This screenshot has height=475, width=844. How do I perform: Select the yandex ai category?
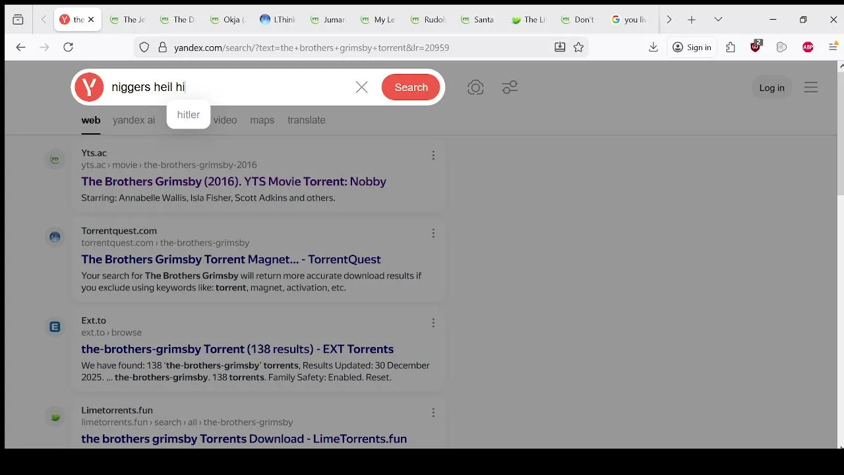click(134, 120)
